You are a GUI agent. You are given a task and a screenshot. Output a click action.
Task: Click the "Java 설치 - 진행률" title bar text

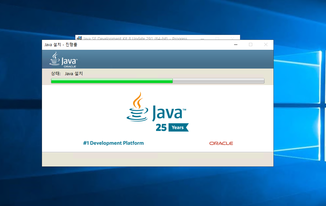(61, 44)
